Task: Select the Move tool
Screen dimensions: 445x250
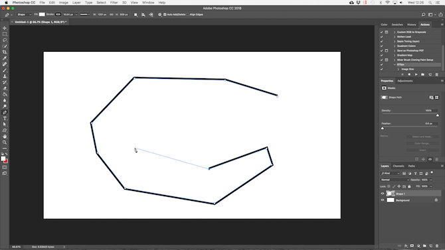Action: pyautogui.click(x=5, y=28)
